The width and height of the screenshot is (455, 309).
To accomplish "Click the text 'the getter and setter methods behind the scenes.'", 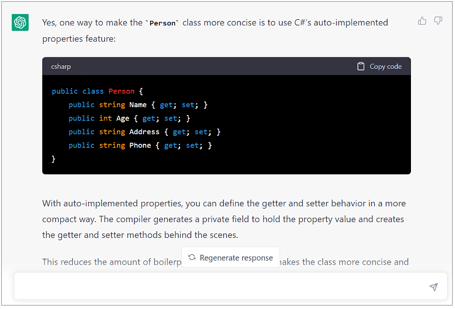I will coord(140,235).
